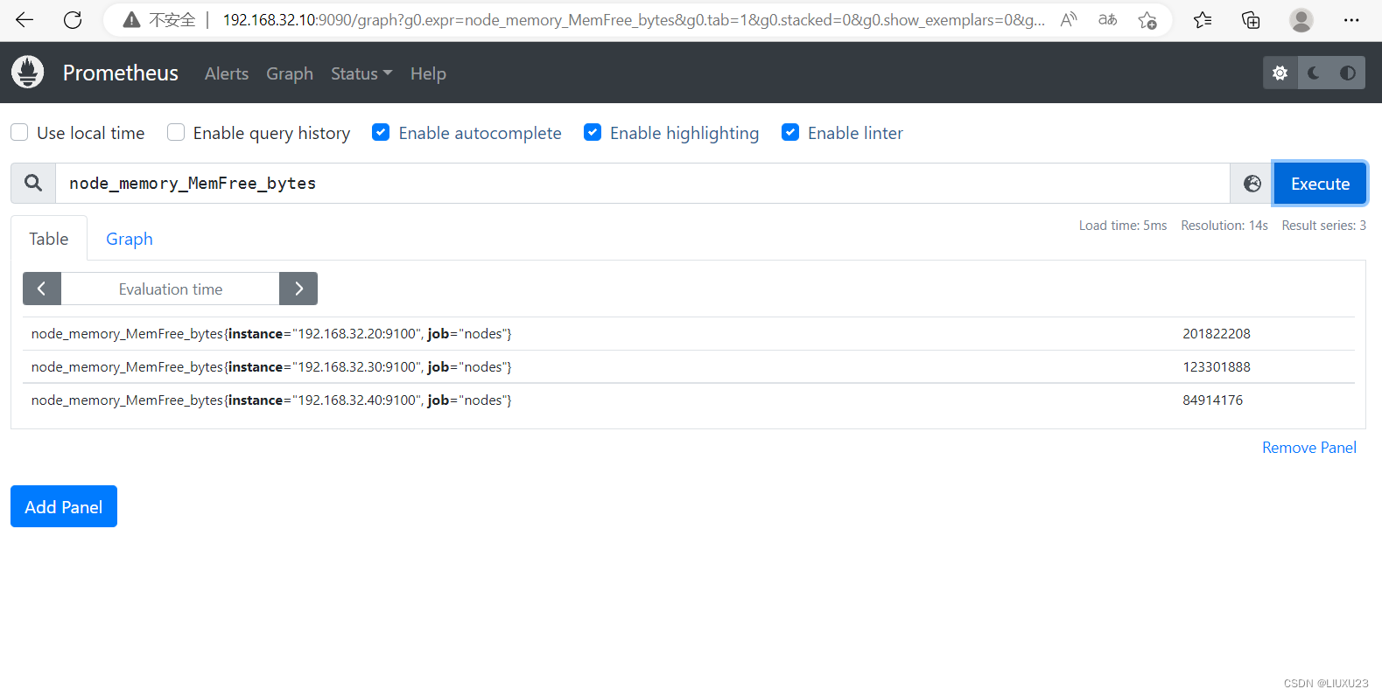Image resolution: width=1382 pixels, height=696 pixels.
Task: Click the browser profile avatar
Action: (x=1301, y=19)
